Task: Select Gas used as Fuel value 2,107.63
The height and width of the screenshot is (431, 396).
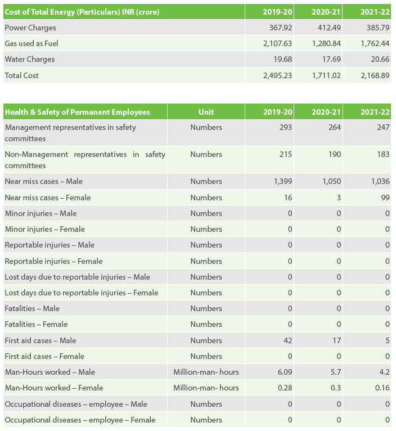Action: click(x=277, y=43)
